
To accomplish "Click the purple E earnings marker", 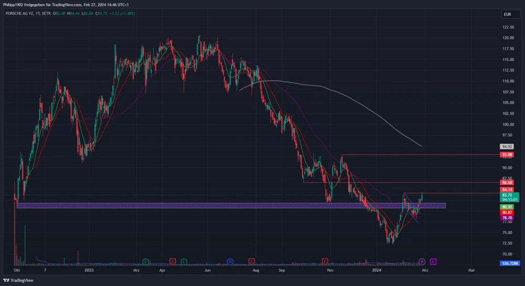I will [x=433, y=261].
